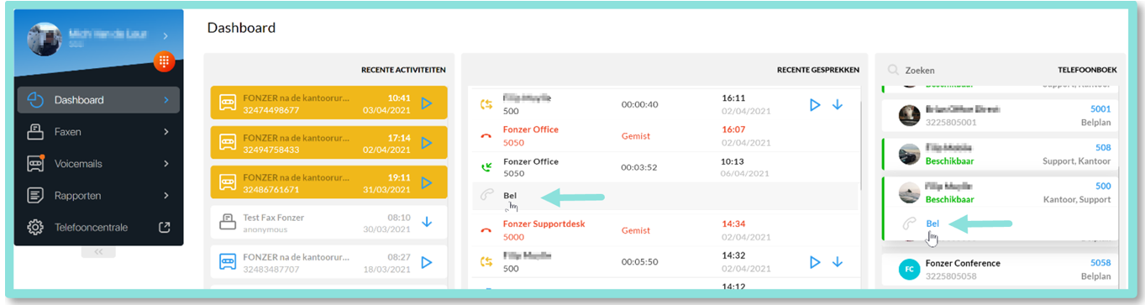
Task: Click the voicemail icon on the 10:41 card
Action: 228,103
